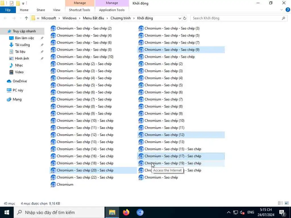The height and width of the screenshot is (218, 291).
Task: Select PC này in navigation pane
Action: [x=18, y=90]
